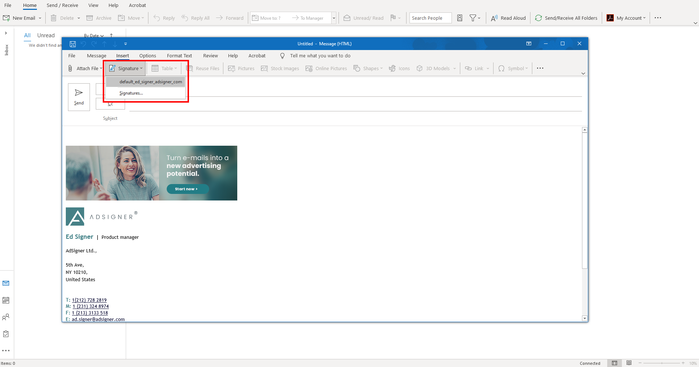Screen dimensions: 699x367
Task: Click the Signature dropdown button
Action: pyautogui.click(x=126, y=68)
